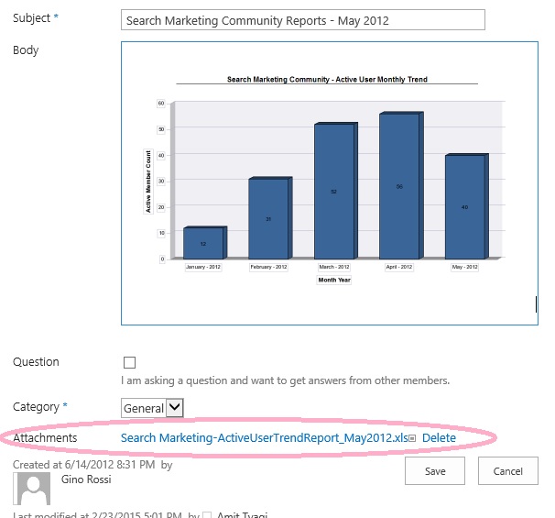
Task: Select the February - 2012 bar showing 31
Action: click(x=270, y=218)
